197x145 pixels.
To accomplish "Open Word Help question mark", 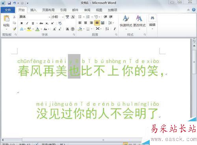I will click(x=193, y=10).
